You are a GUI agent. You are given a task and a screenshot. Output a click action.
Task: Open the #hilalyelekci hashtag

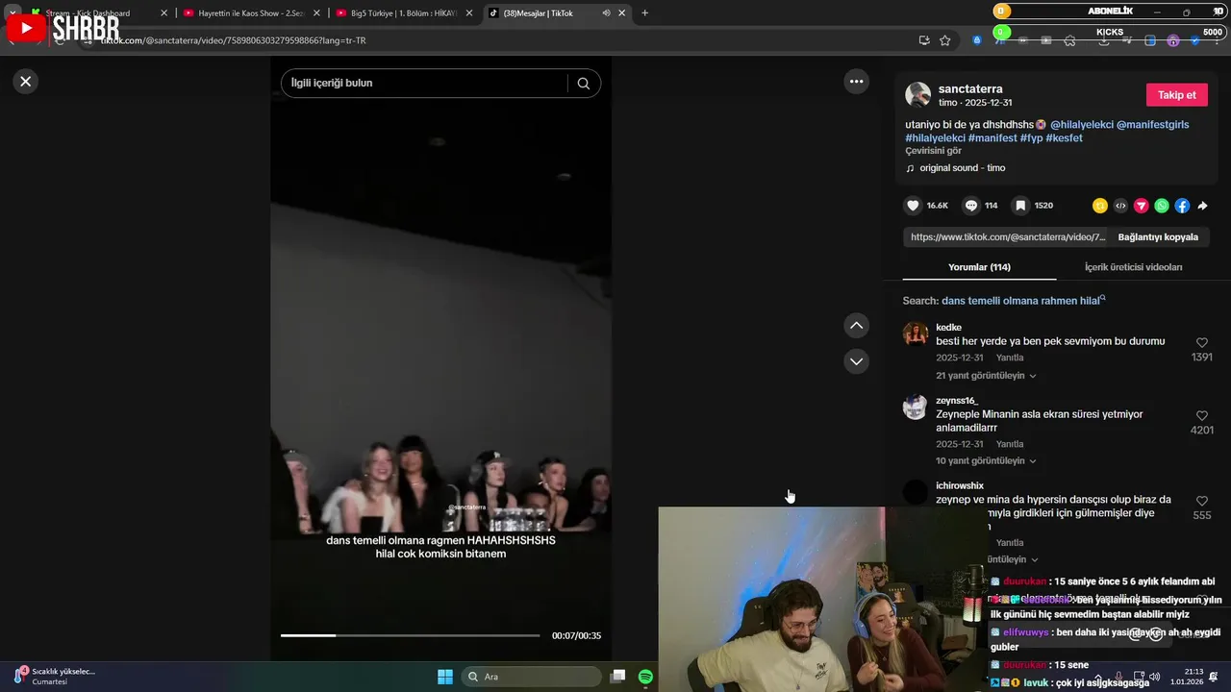pyautogui.click(x=935, y=138)
